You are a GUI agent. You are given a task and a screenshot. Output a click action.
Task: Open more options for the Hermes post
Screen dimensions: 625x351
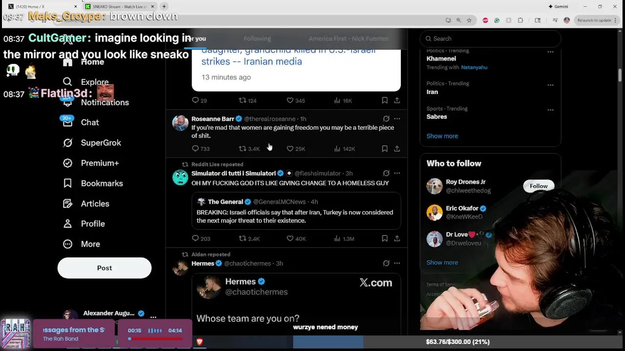click(x=397, y=263)
